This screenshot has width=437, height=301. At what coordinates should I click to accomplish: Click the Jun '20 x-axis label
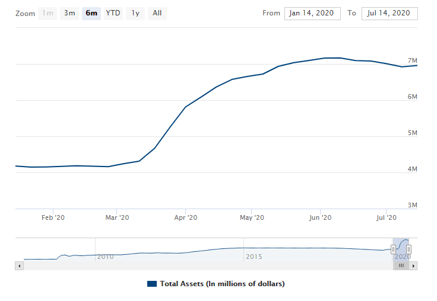pyautogui.click(x=320, y=218)
